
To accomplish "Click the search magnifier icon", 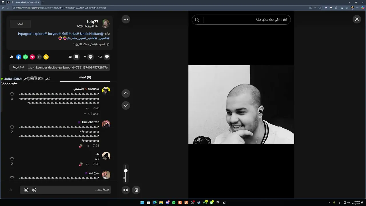I will coord(197,20).
